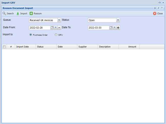Click plus button beside Date To
166x124 pixels.
tap(118, 28)
